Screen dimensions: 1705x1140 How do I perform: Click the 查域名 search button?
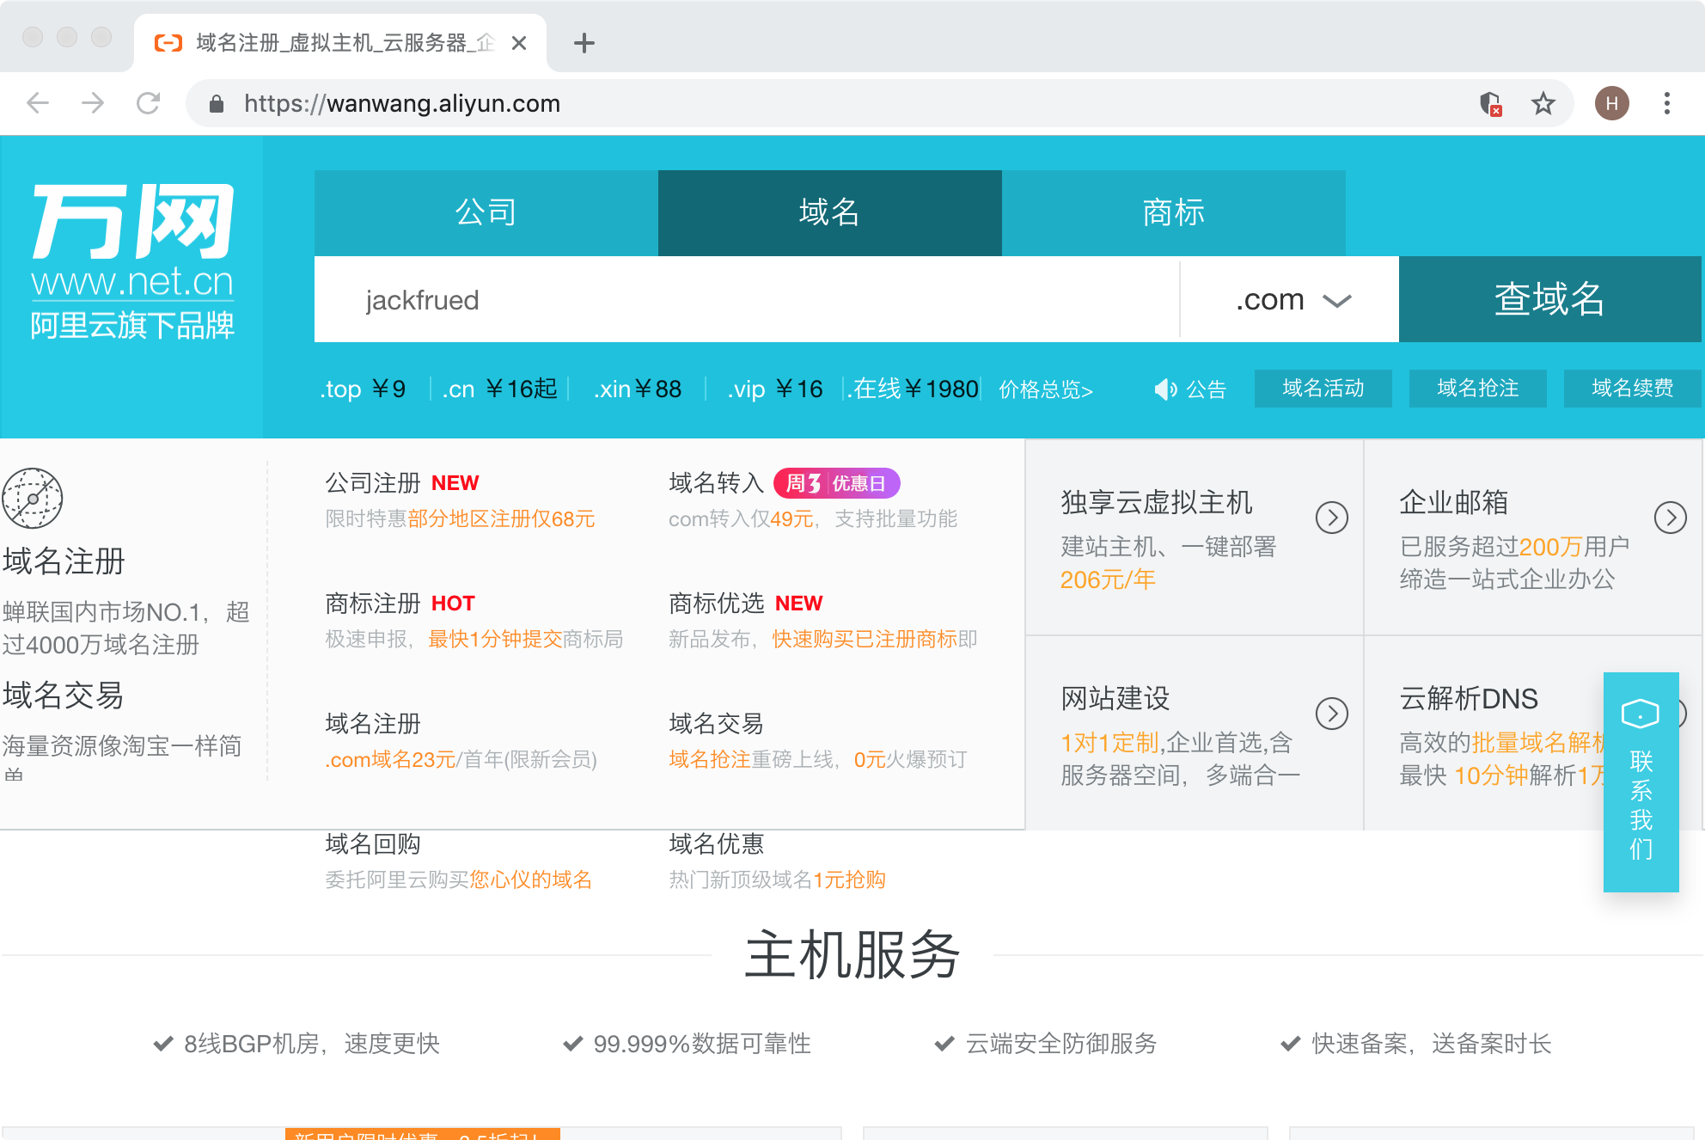coord(1549,299)
